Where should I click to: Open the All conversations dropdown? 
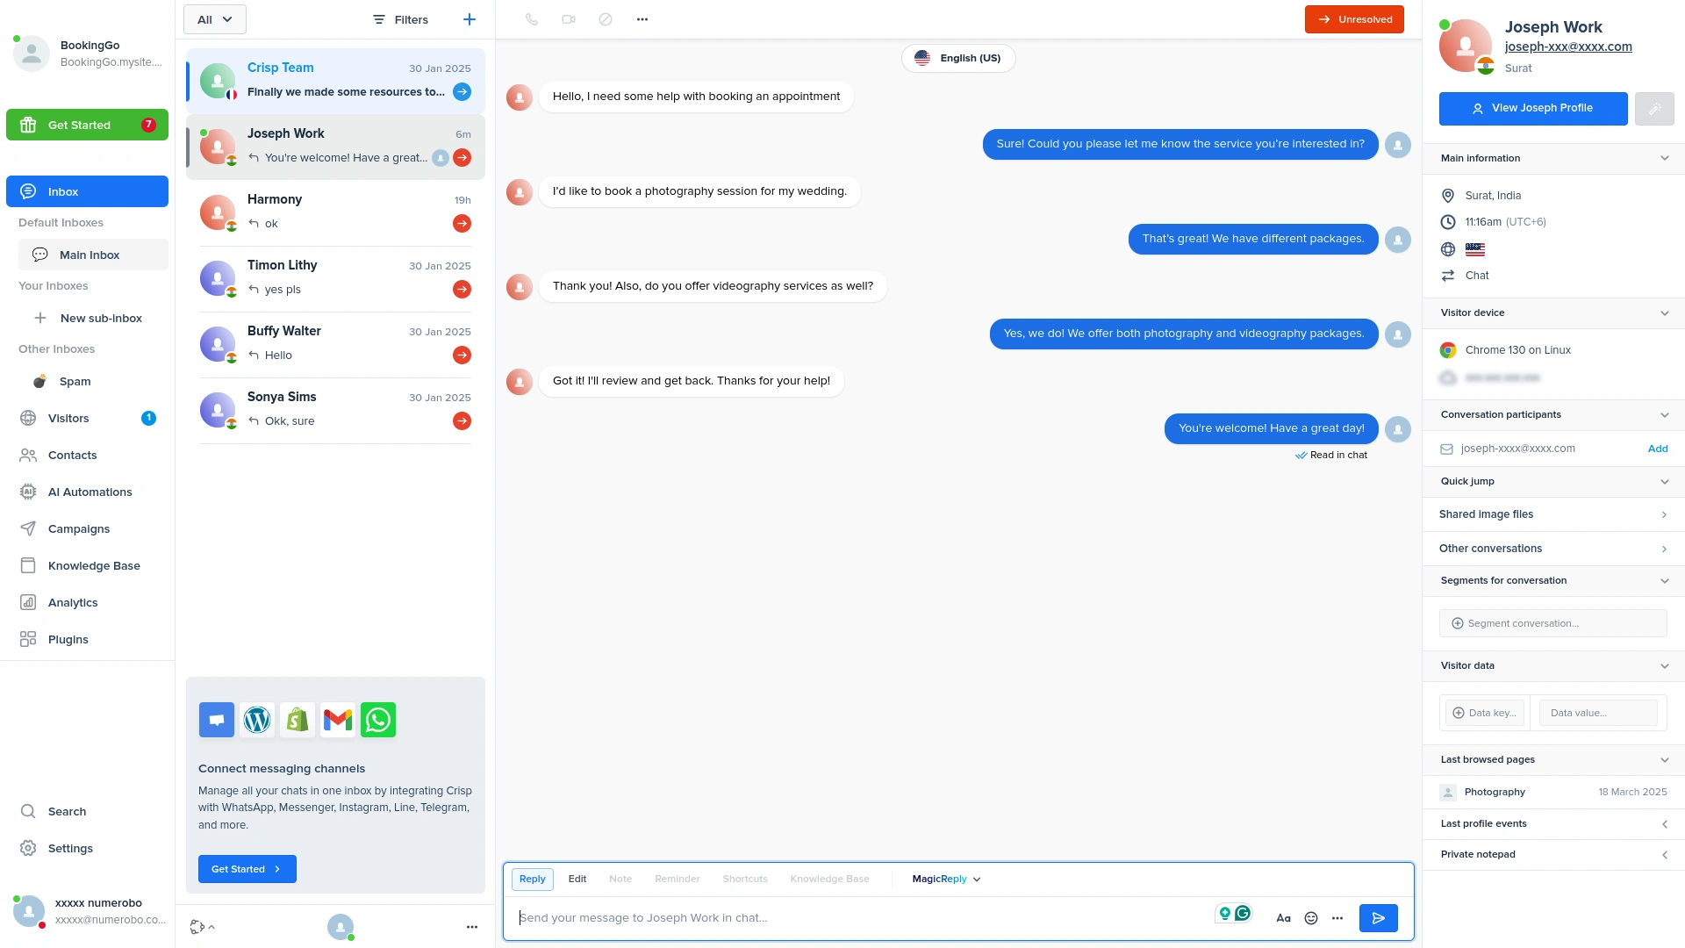(215, 19)
